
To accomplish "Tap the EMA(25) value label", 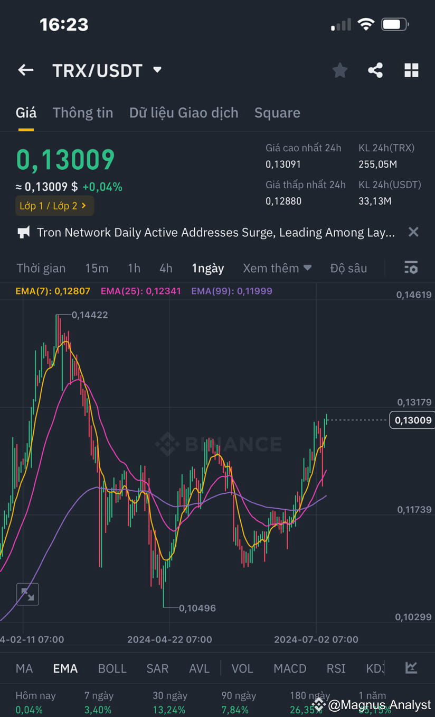I will point(141,291).
